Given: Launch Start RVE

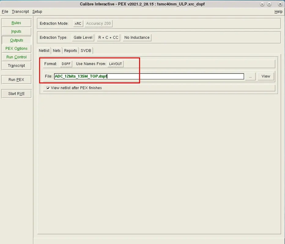Looking at the screenshot, I should click(16, 94).
